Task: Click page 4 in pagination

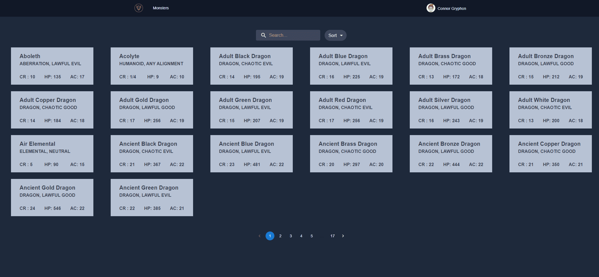Action: [x=301, y=236]
